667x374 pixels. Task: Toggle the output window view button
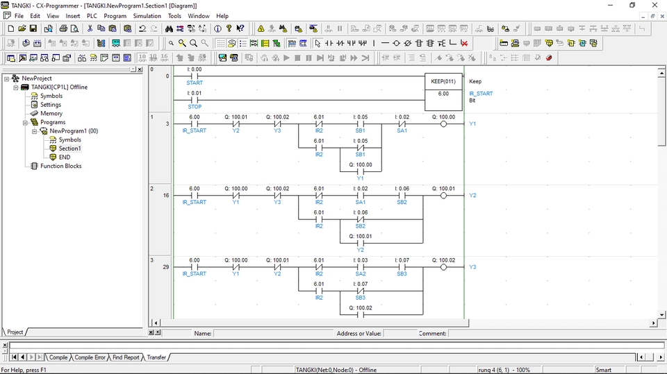click(x=22, y=58)
